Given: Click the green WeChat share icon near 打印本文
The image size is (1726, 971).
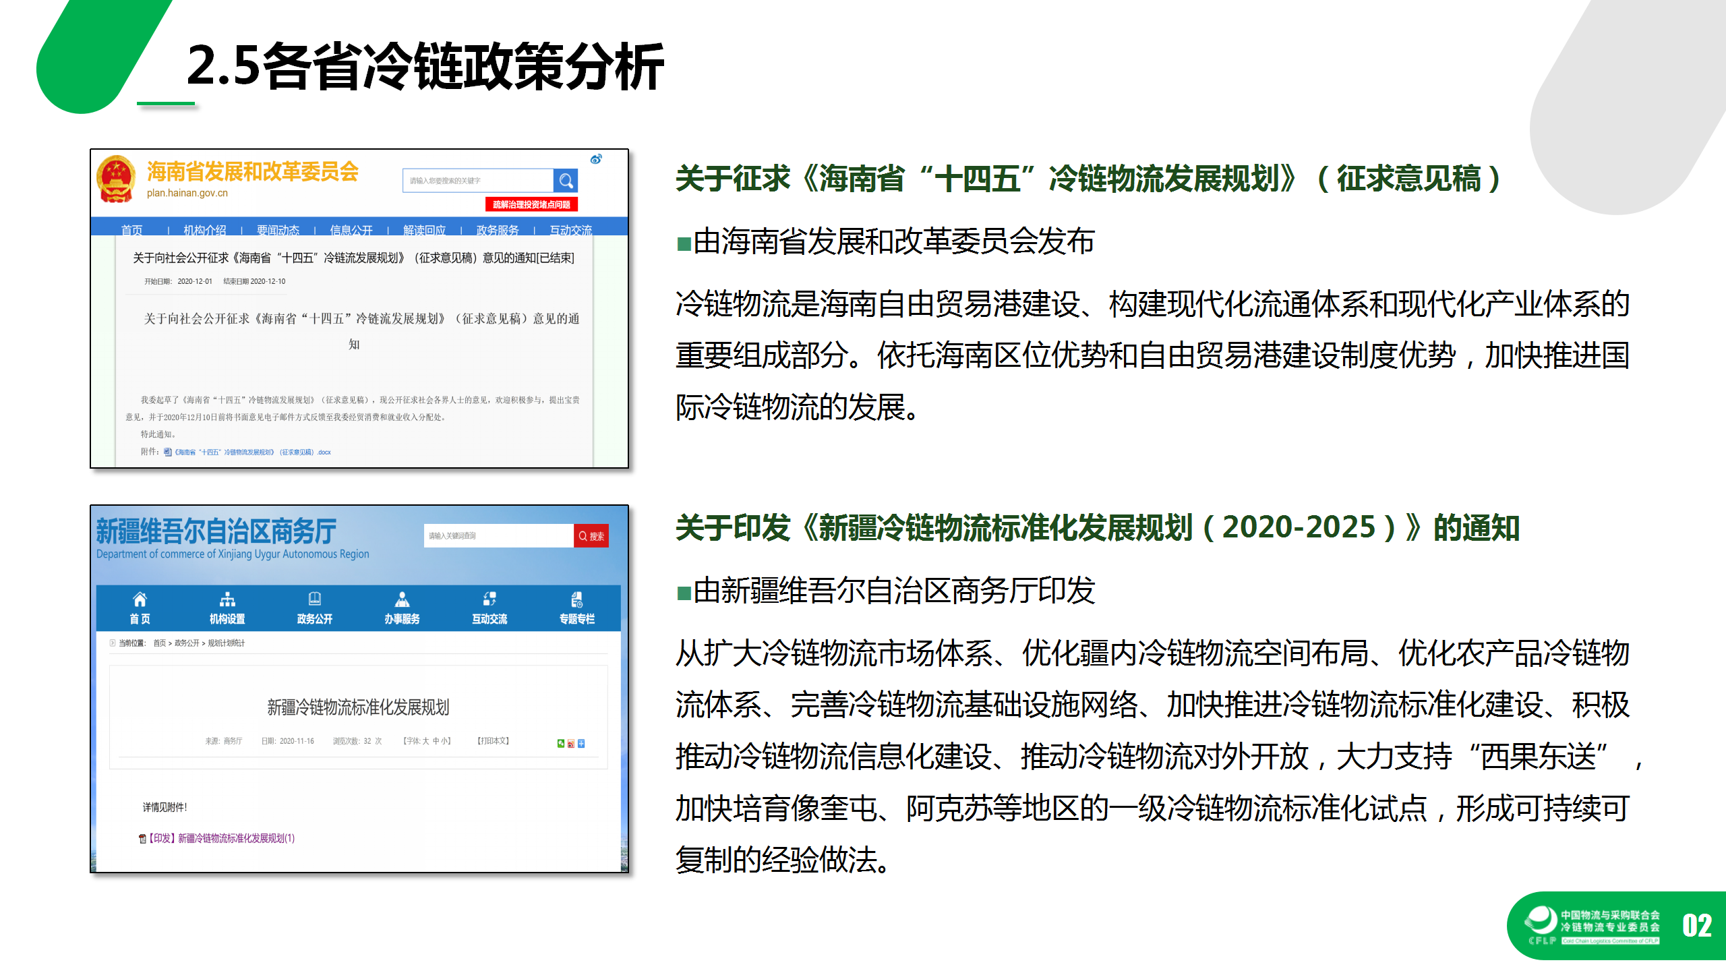Looking at the screenshot, I should (x=561, y=744).
